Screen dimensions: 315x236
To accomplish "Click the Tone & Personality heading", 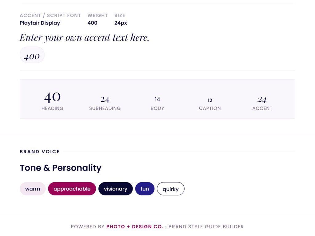I will 60,168.
